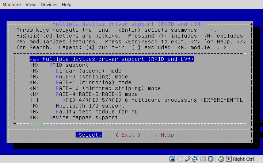Click the shared folders status icon
This screenshot has height=163, width=263.
[x=203, y=159]
